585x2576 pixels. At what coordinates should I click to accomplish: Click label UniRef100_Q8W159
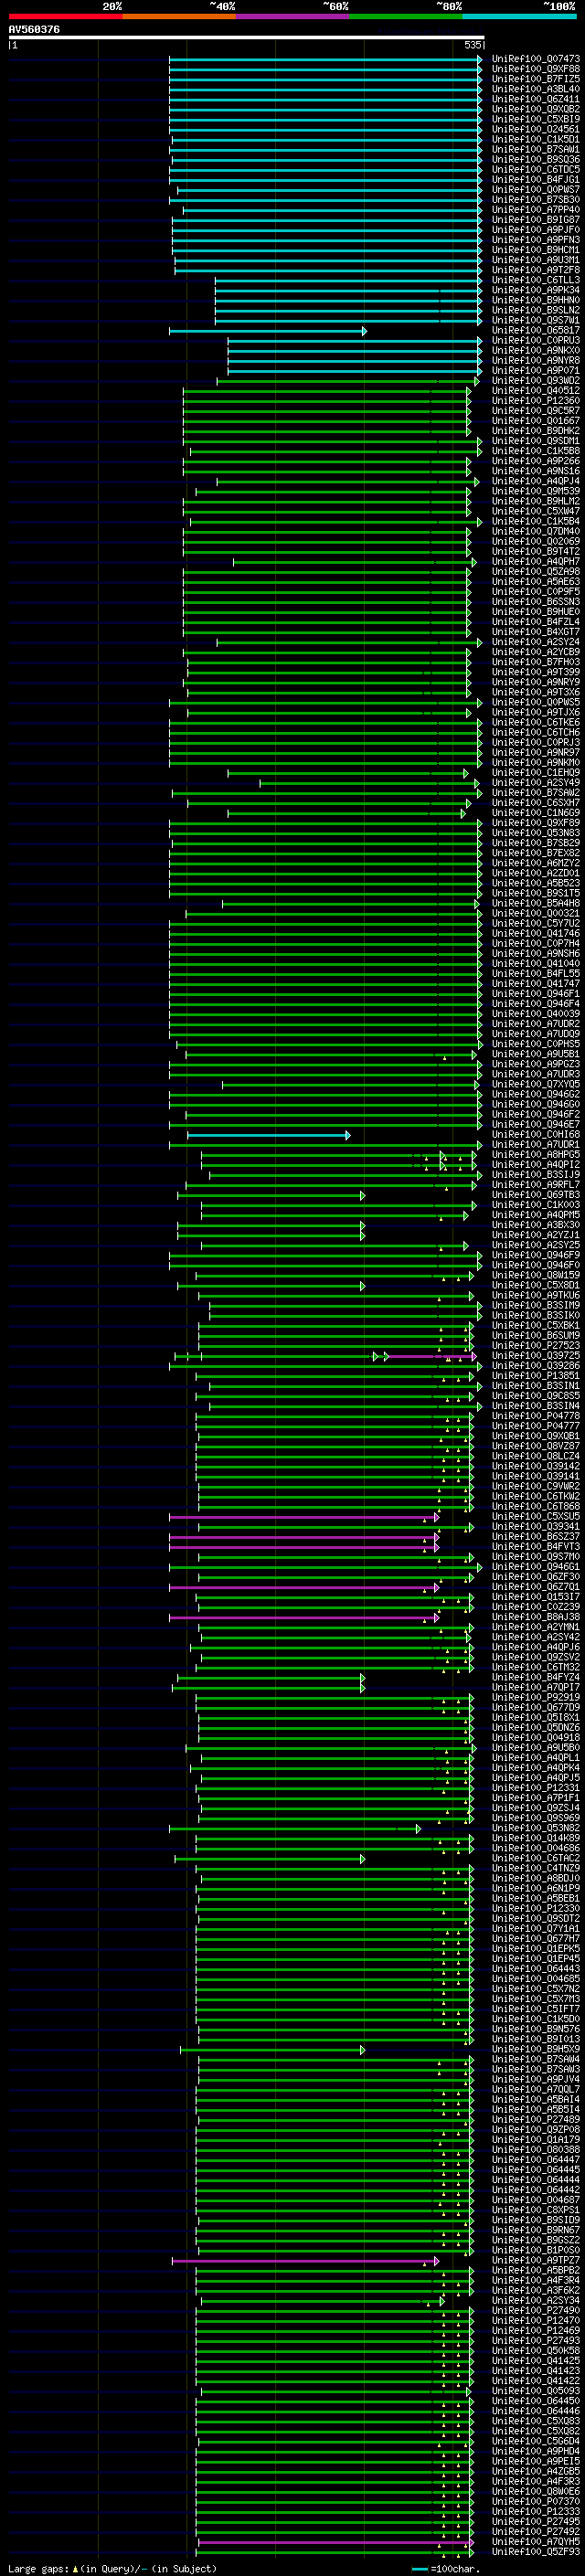tap(536, 1276)
